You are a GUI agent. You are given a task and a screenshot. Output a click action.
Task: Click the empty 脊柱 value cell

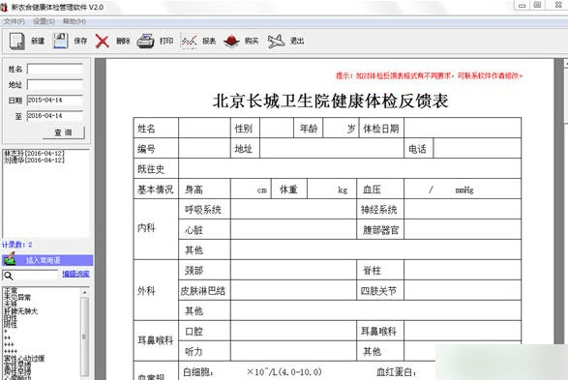click(x=463, y=270)
